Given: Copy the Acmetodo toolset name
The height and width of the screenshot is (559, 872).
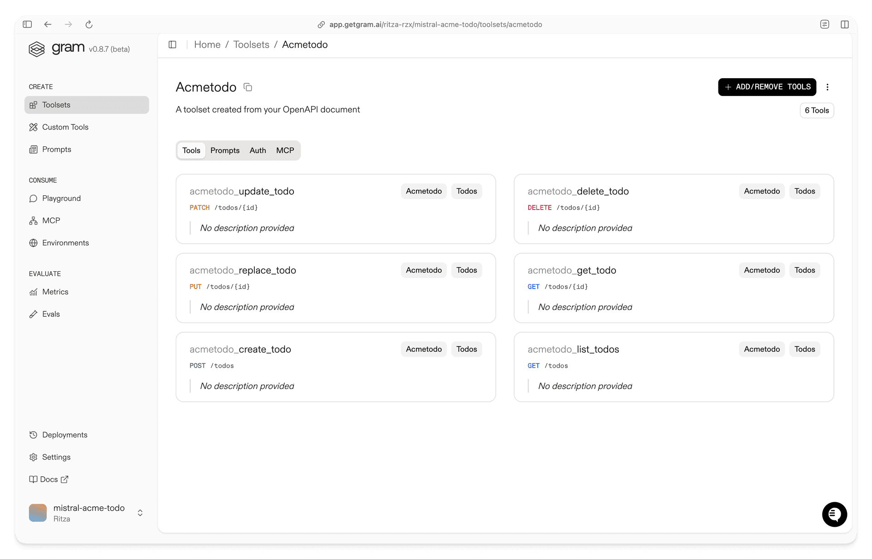Looking at the screenshot, I should [248, 87].
